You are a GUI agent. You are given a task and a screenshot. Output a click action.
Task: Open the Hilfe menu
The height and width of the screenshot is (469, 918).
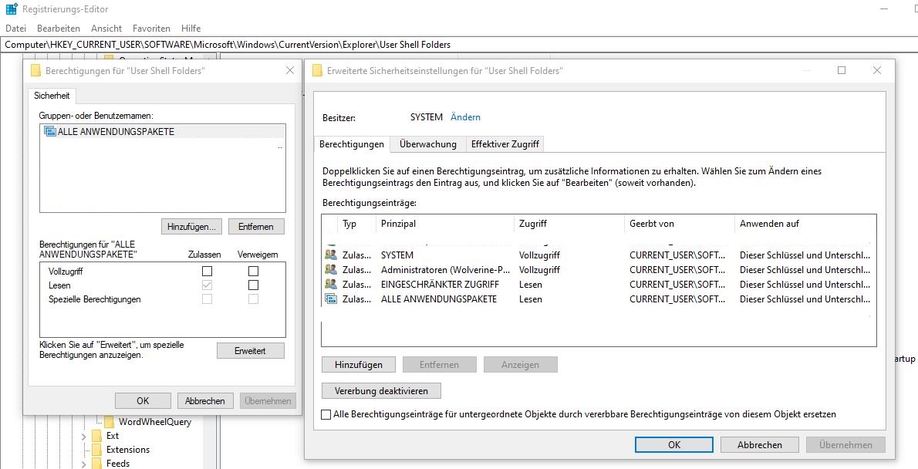click(191, 28)
